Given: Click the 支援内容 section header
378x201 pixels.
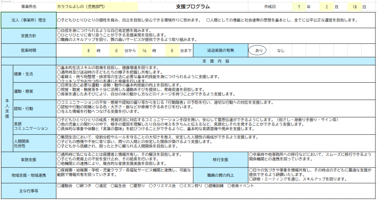Looking at the screenshot, I should coord(216,61).
